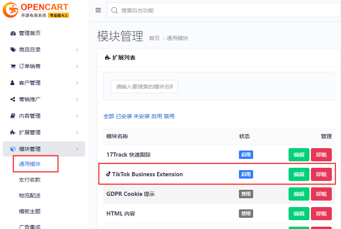Expand the 扩展管理 menu chevron
Viewport: 341px width, 229px height.
77,132
